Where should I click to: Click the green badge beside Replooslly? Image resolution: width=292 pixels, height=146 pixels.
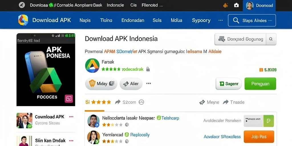127,135
